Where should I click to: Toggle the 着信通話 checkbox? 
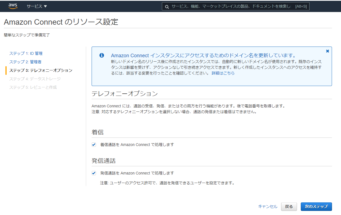point(94,145)
